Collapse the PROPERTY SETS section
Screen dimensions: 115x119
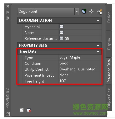pos(98,45)
